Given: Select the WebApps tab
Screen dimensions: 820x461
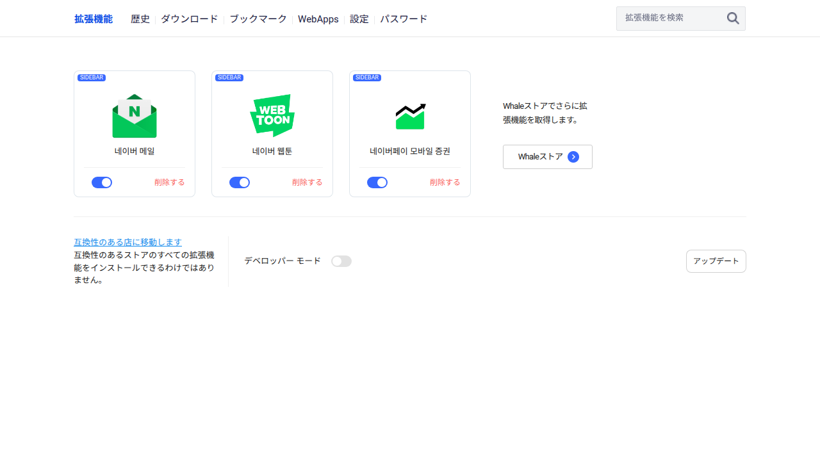Looking at the screenshot, I should point(318,19).
